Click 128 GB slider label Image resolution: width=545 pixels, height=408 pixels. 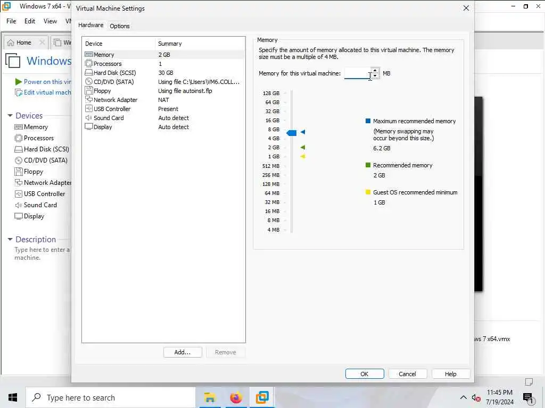tap(271, 93)
